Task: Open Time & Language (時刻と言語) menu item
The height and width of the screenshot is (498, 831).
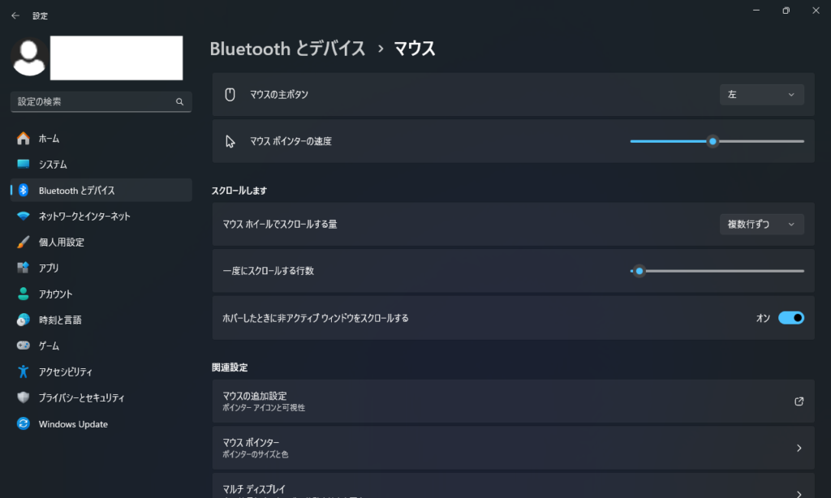Action: coord(60,320)
